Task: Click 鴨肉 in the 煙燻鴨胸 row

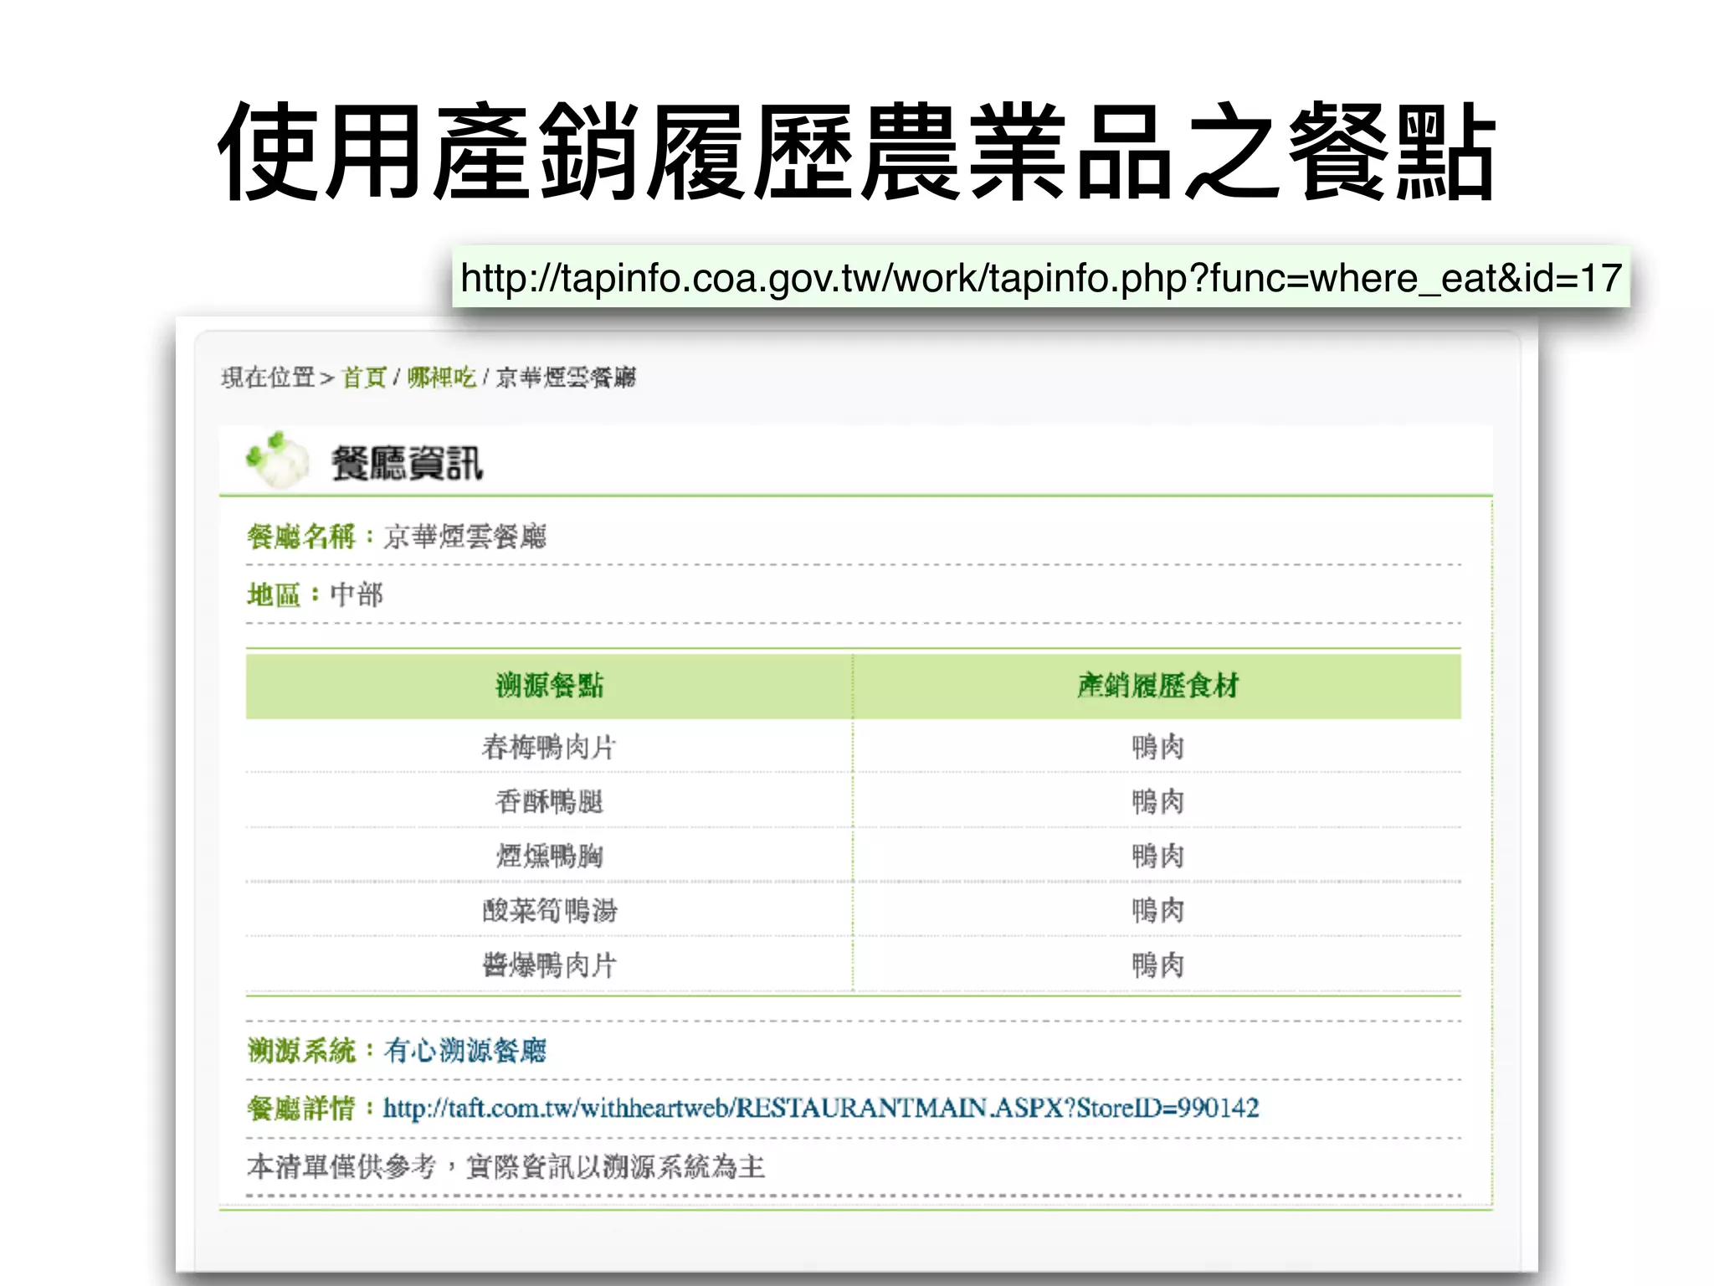Action: pyautogui.click(x=1157, y=856)
